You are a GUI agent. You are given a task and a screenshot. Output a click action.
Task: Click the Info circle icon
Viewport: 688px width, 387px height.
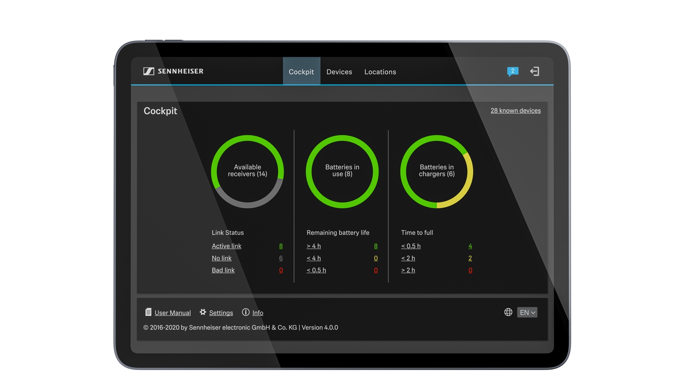(x=246, y=312)
